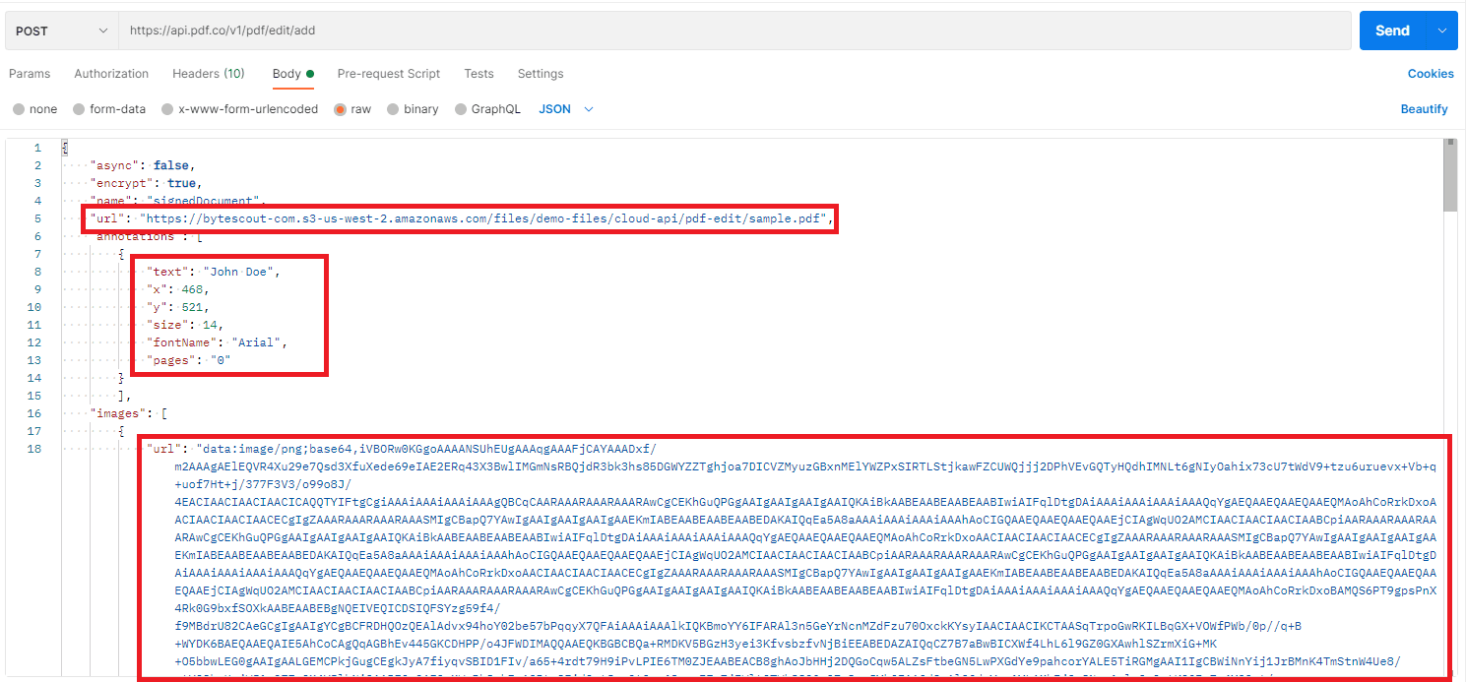Screen dimensions: 1466x682
Task: Open the POST method dropdown
Action: tap(61, 31)
